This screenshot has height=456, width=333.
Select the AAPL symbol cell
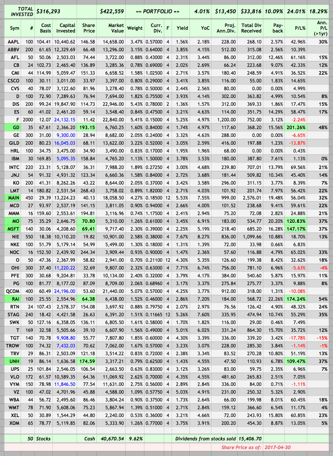pos(13,42)
